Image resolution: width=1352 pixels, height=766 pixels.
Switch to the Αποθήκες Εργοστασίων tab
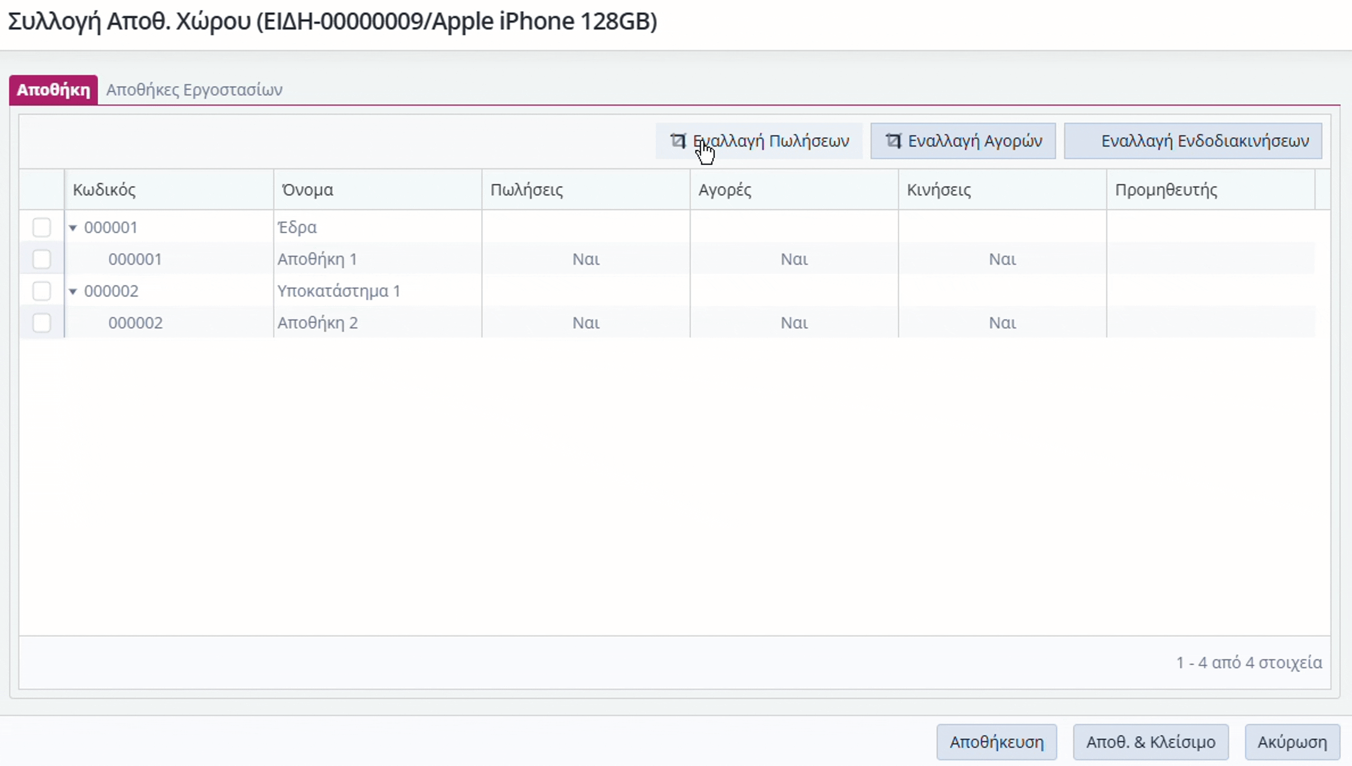[194, 90]
